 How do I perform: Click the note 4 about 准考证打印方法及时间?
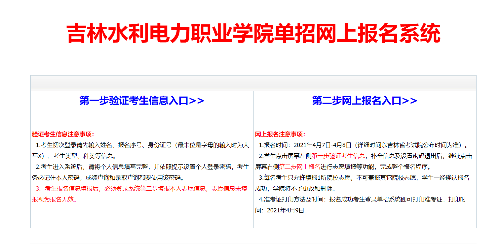[360, 200]
